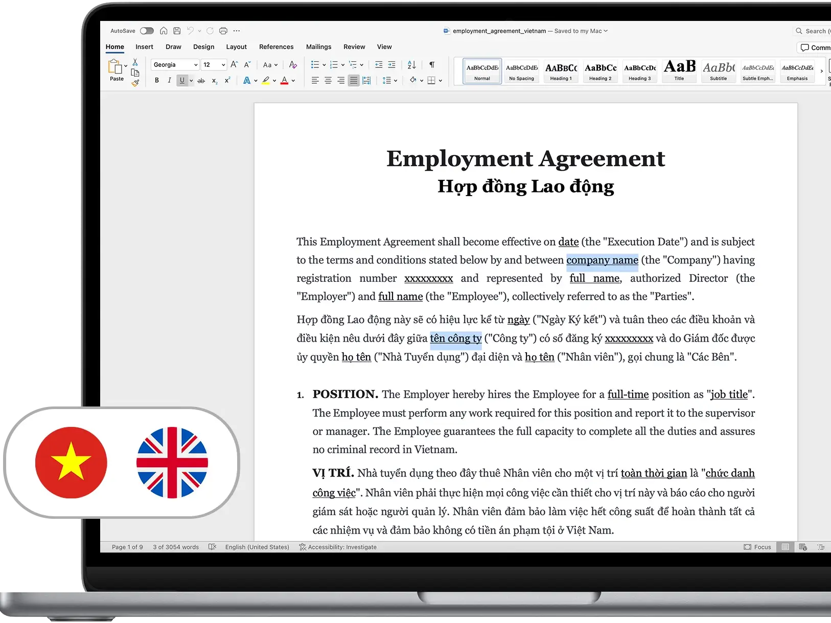Click the Search field
Viewport: 831px width, 623px height.
coord(813,31)
